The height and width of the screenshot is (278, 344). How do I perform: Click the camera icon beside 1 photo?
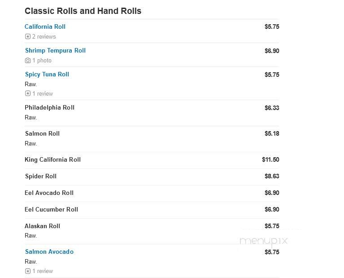(x=28, y=61)
